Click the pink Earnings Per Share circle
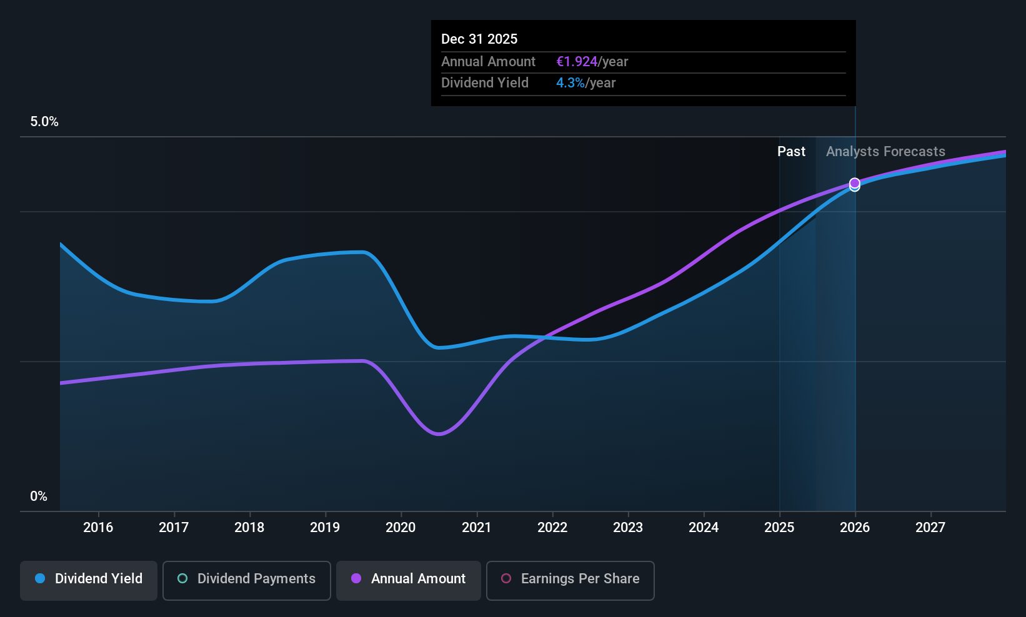The image size is (1026, 617). pos(506,578)
